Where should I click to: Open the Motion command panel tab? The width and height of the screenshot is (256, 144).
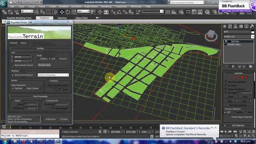(241, 26)
